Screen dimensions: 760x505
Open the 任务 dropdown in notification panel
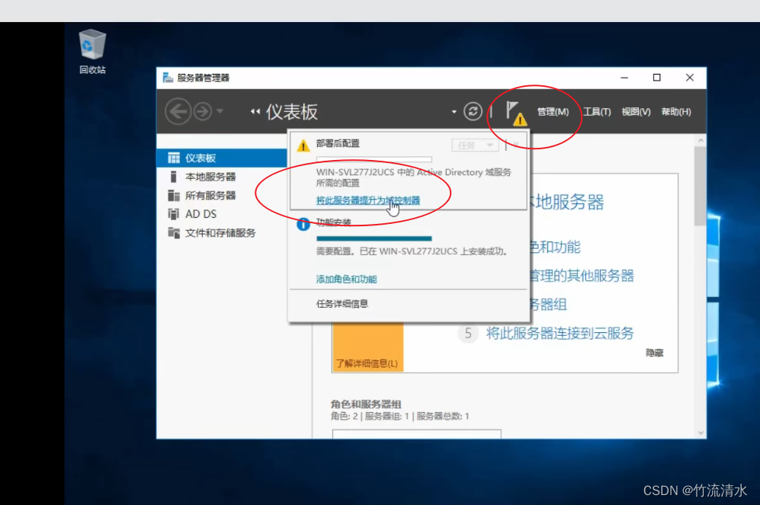(475, 145)
